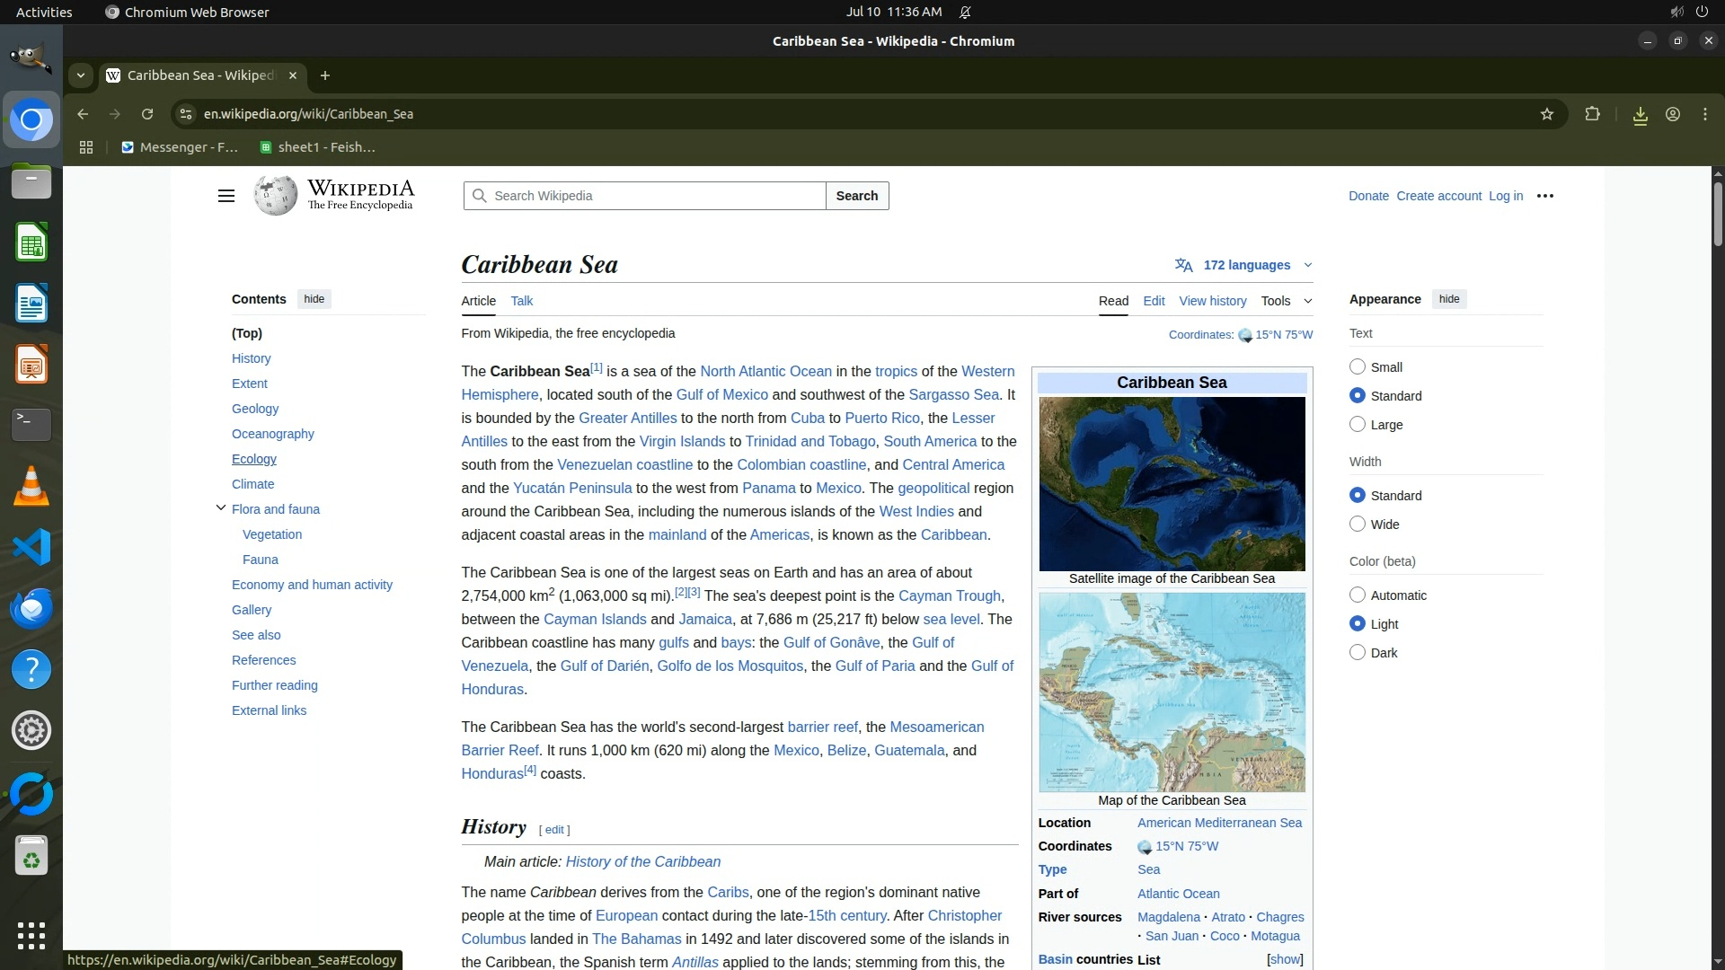Bookmark this page with star icon
The height and width of the screenshot is (970, 1725).
click(x=1546, y=114)
